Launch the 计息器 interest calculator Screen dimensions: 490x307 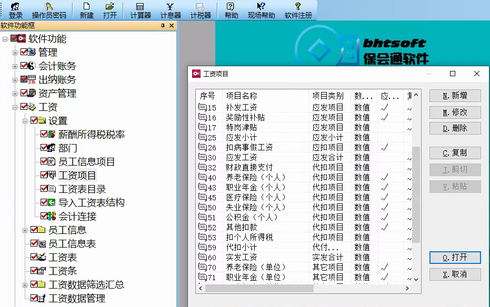coord(172,10)
